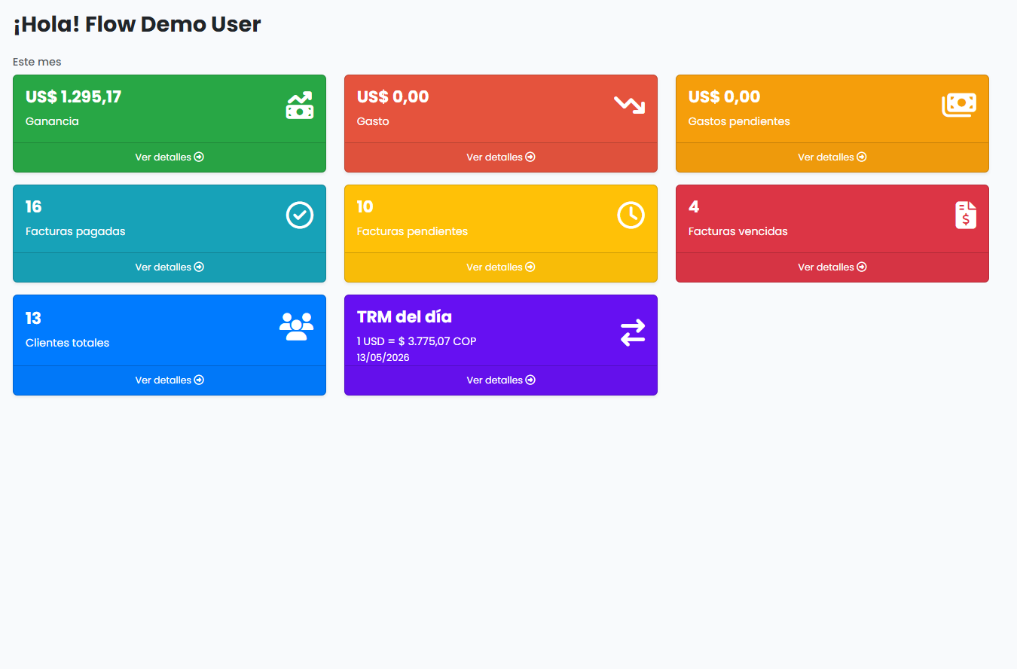Click the exchange arrows icon on TRM card

pos(633,333)
